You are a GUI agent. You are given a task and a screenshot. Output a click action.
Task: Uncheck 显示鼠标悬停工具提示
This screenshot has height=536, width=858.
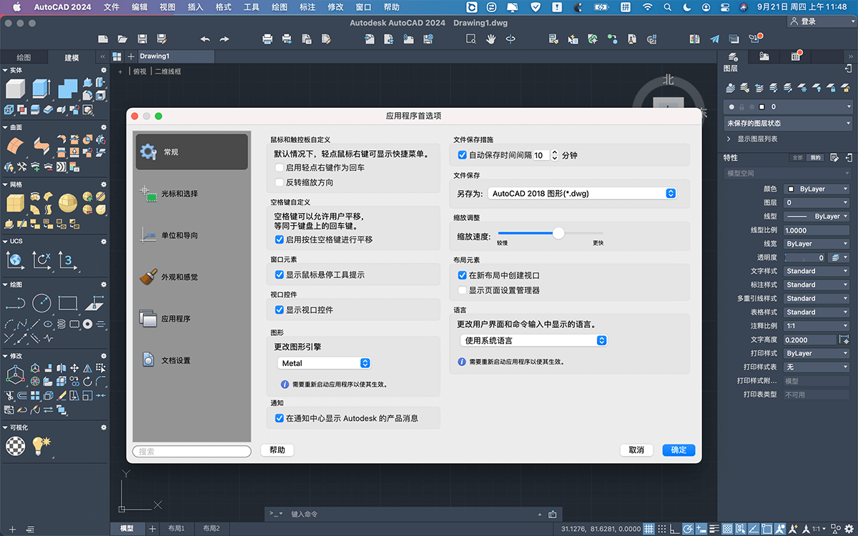(x=280, y=274)
